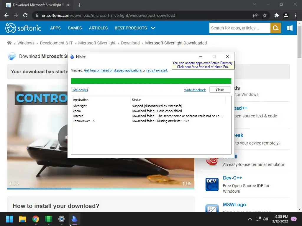Reload the Softonic page
The height and width of the screenshot is (226, 302).
pyautogui.click(x=25, y=15)
